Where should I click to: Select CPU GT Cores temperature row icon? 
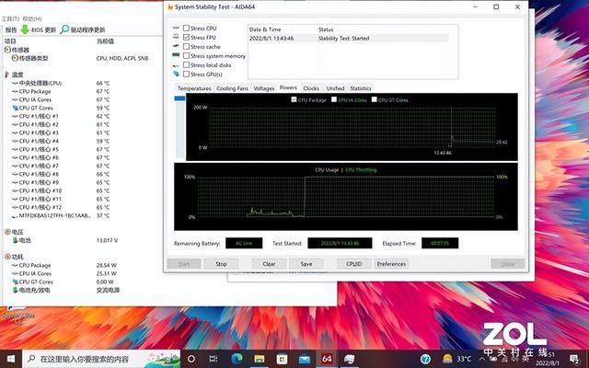tap(15, 109)
